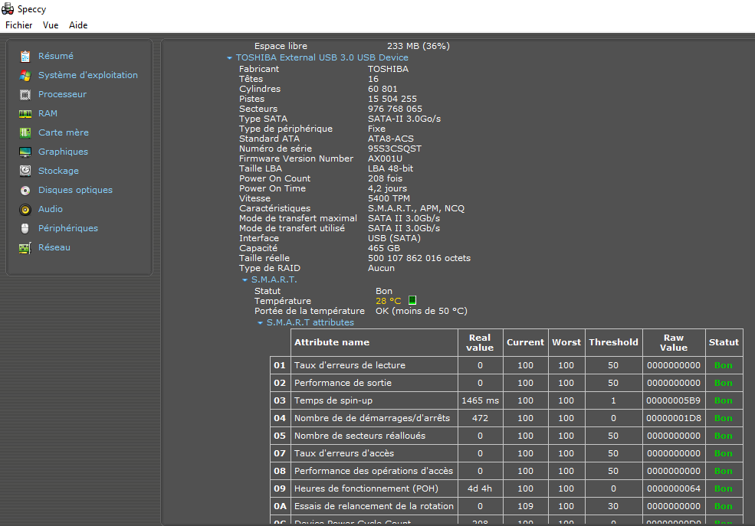This screenshot has height=526, width=755.
Task: Click the Système d'exploitation Windows flag icon
Action: pyautogui.click(x=25, y=76)
